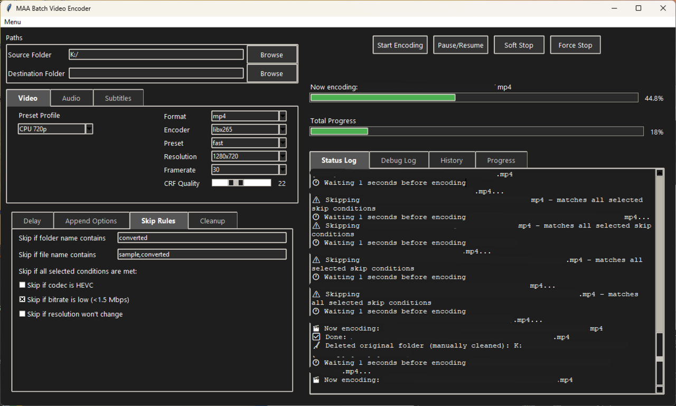
Task: Open the Delay tab
Action: pos(32,221)
